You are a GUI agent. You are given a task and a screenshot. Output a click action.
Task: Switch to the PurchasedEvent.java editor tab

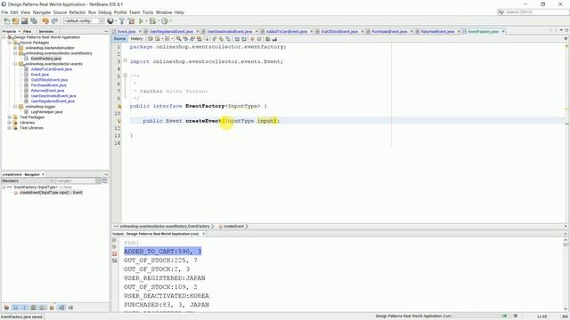pyautogui.click(x=389, y=32)
